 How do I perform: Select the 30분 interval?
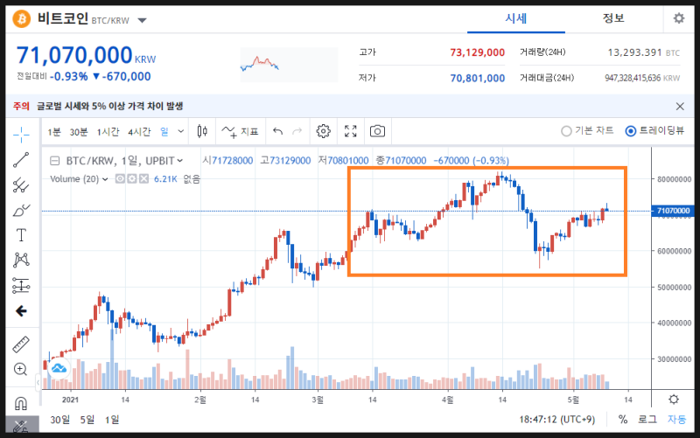click(x=79, y=132)
